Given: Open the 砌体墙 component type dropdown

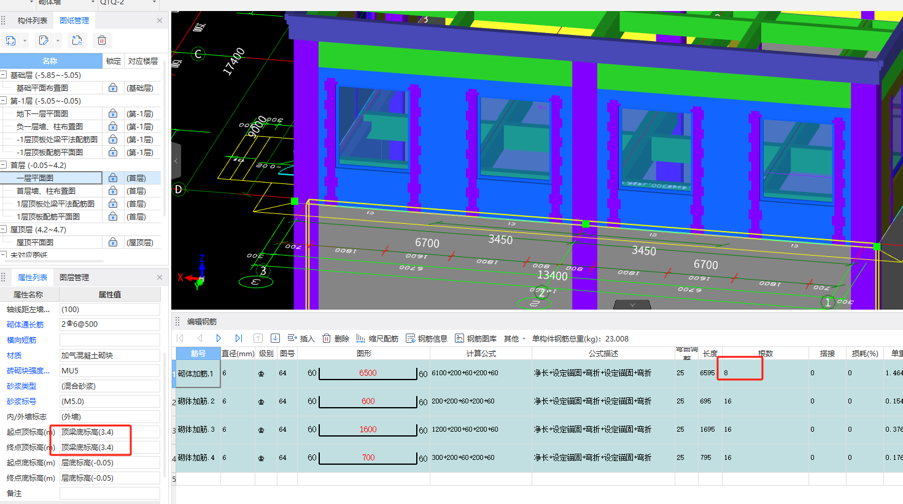Looking at the screenshot, I should coord(93,2).
